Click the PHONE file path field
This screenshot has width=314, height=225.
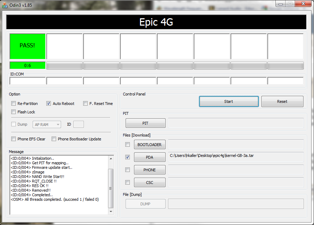(x=236, y=170)
